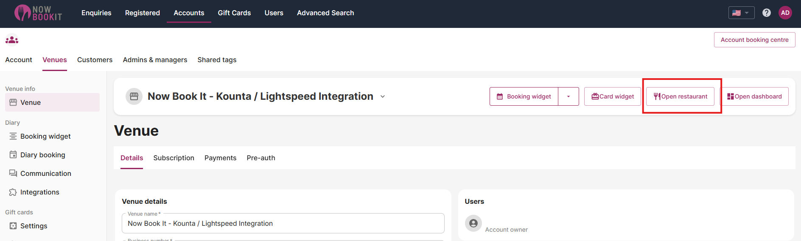The width and height of the screenshot is (801, 241).
Task: Click the Now Book It logo
Action: tap(38, 13)
